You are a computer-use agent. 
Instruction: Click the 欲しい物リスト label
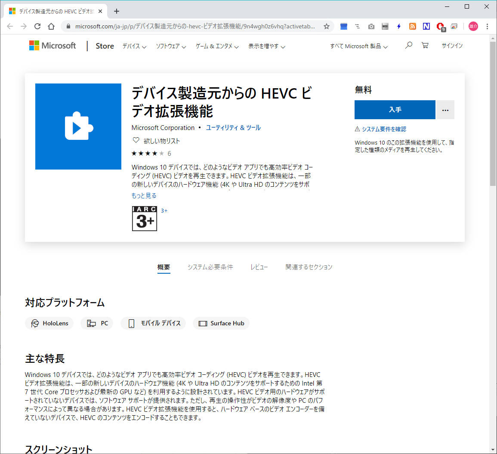click(162, 141)
